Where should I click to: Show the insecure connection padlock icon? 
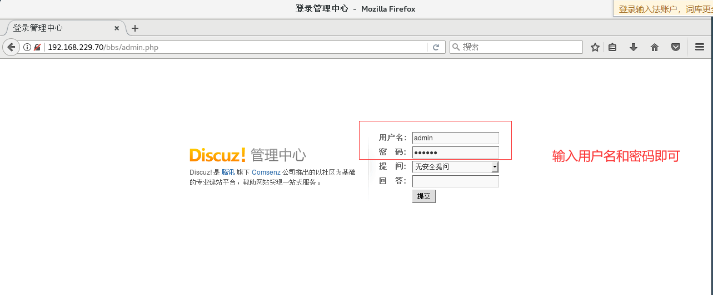tap(37, 47)
